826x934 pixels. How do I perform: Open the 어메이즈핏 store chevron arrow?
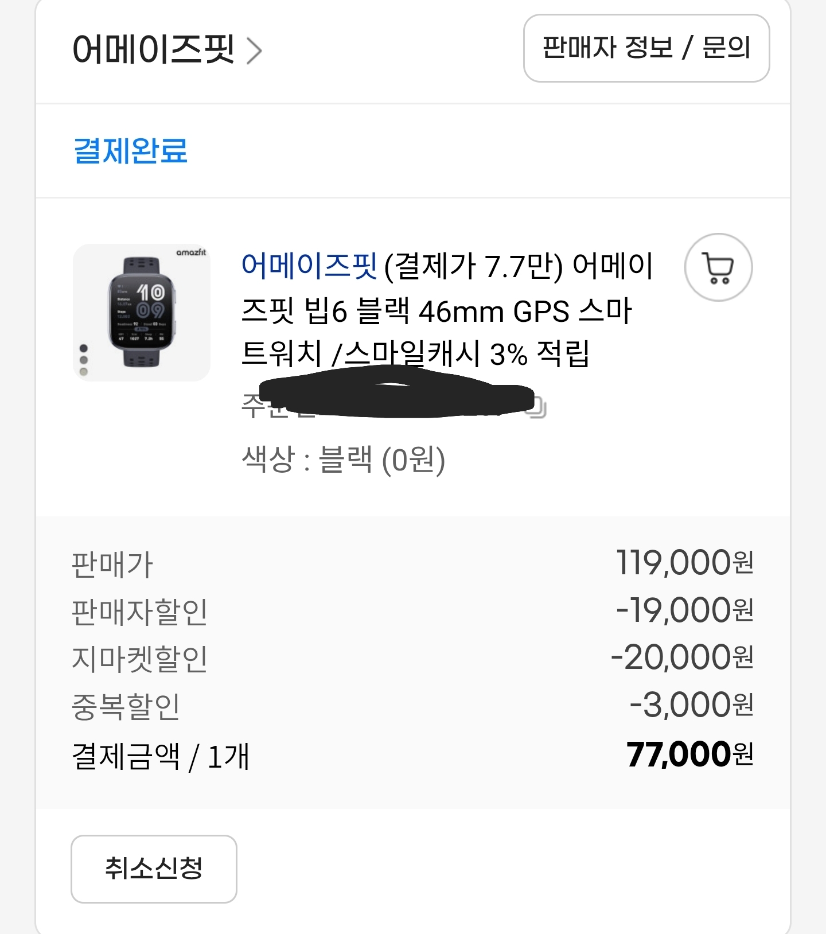(254, 50)
